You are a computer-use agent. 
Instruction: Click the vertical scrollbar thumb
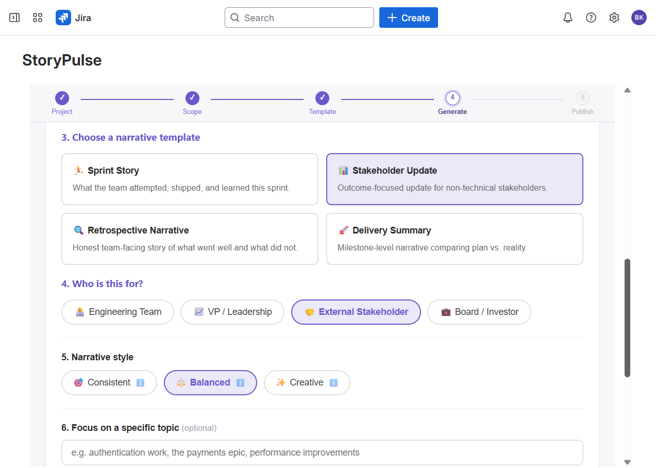[627, 318]
